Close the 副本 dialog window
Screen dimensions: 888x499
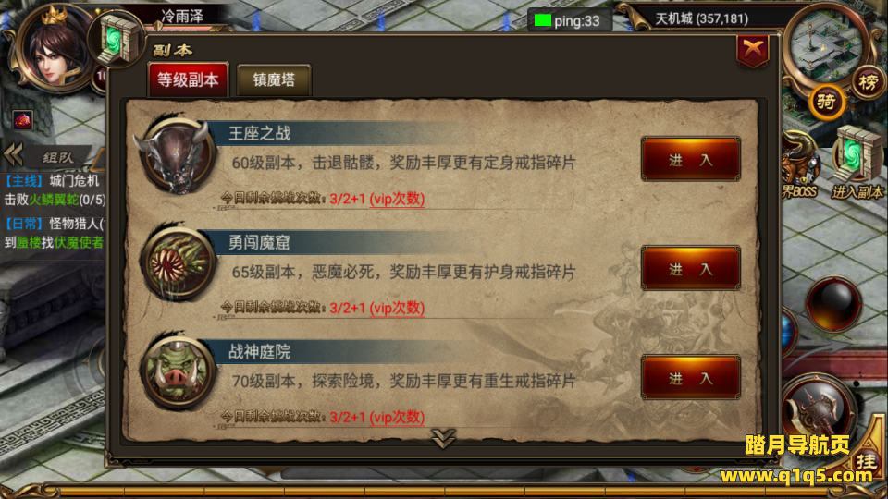point(753,50)
